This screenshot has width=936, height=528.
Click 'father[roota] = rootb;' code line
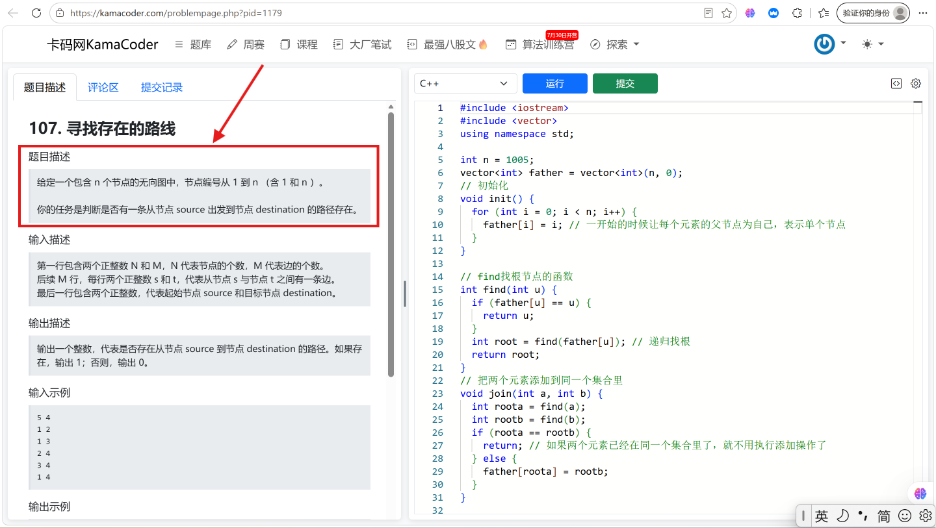(x=546, y=471)
